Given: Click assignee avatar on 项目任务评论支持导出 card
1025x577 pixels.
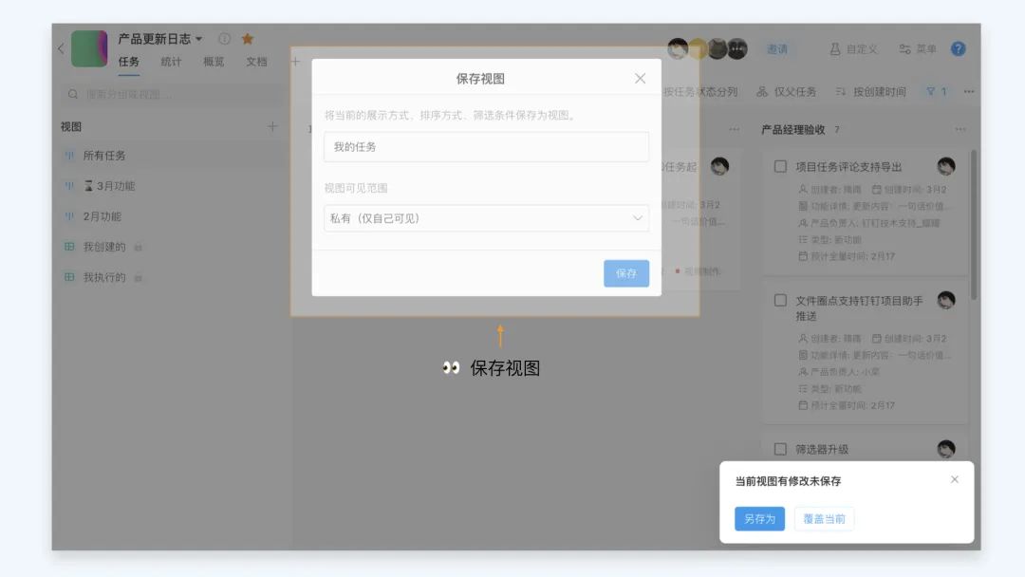Looking at the screenshot, I should [946, 167].
